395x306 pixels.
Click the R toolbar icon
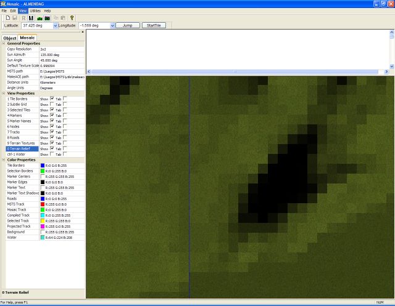pyautogui.click(x=23, y=18)
